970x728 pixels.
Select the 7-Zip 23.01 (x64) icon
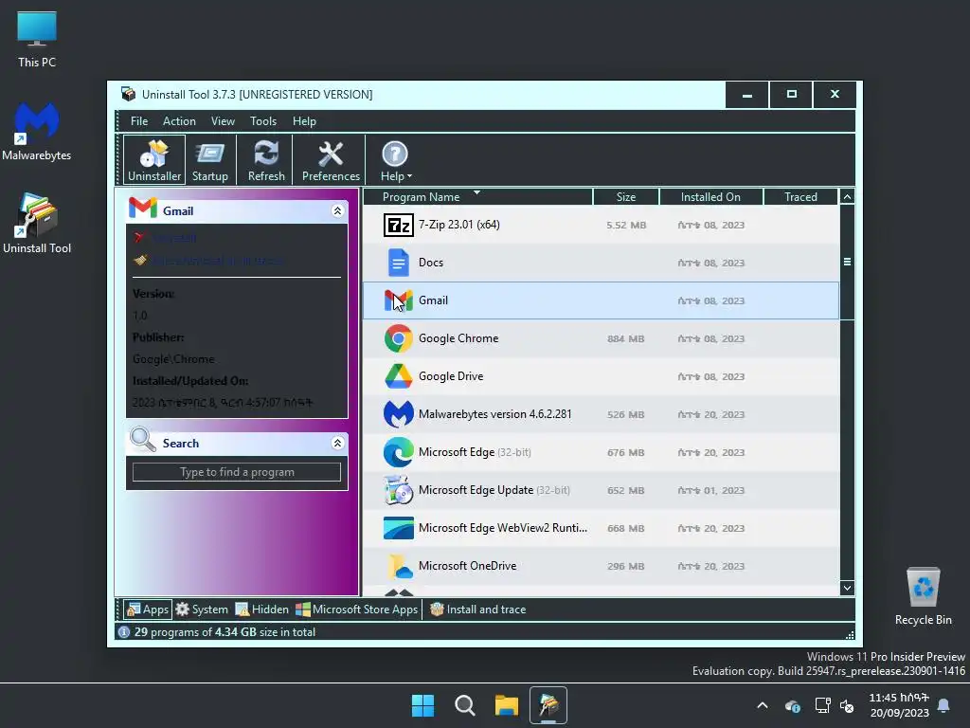(x=399, y=225)
